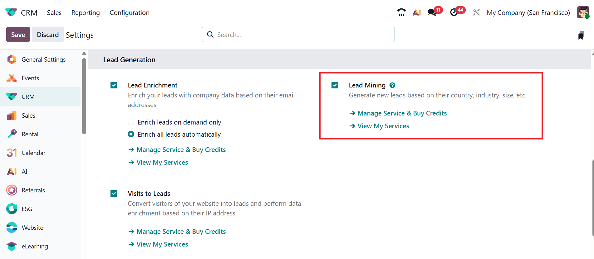This screenshot has width=594, height=259.
Task: Open Lead Enrichment Manage Service & Buy Credits
Action: [x=177, y=150]
